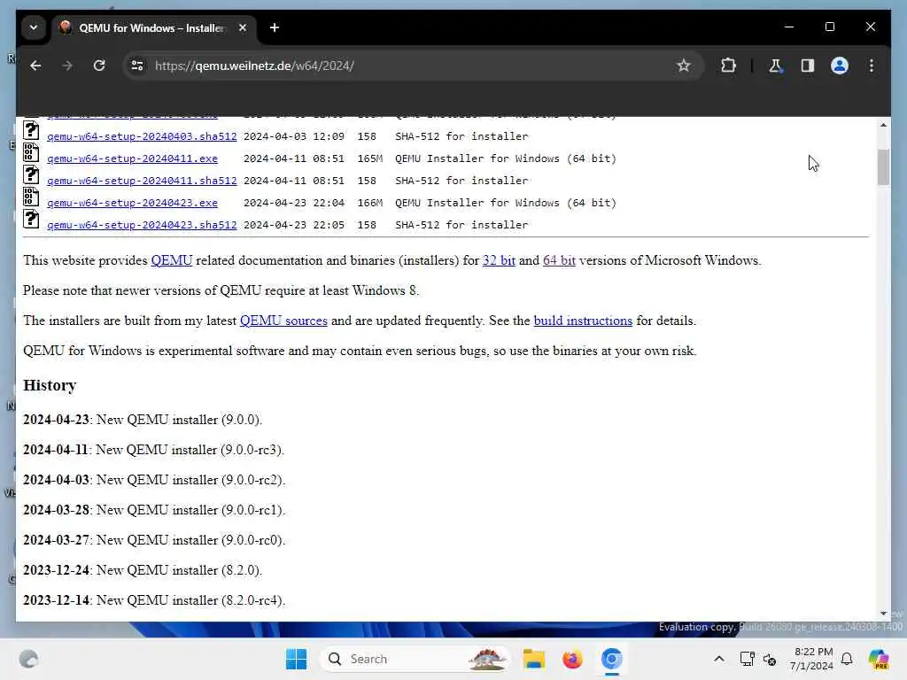
Task: Open the clock showing 8:22 PM
Action: point(812,659)
